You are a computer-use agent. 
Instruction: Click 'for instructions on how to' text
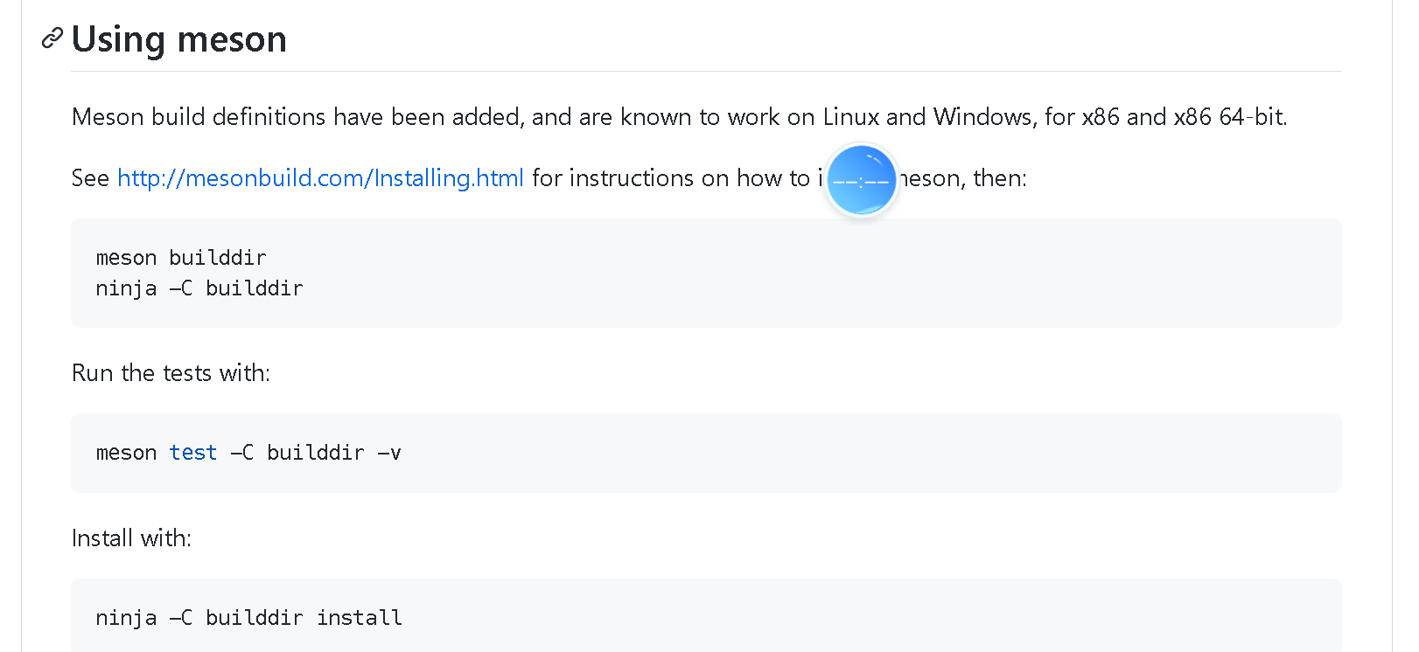click(671, 178)
